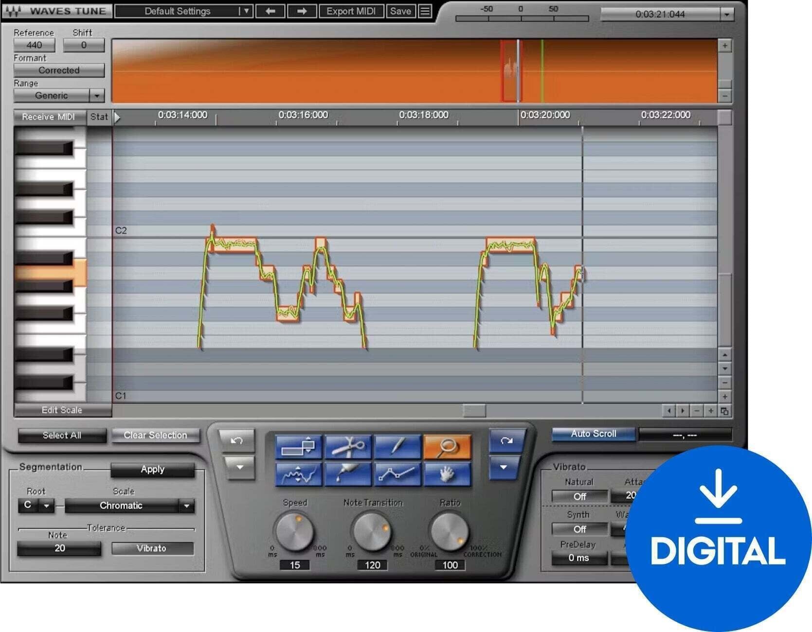Image resolution: width=812 pixels, height=632 pixels.
Task: Select the Curve pitch-shift tool
Action: pos(299,474)
